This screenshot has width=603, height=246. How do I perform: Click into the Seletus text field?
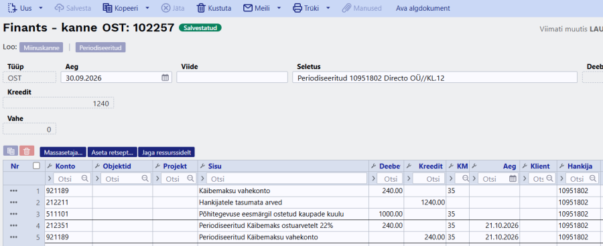[x=435, y=77]
